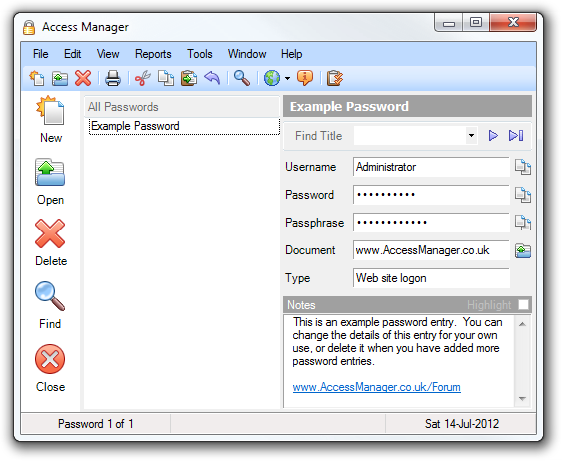Click the small Open file toolbar icon
This screenshot has width=562, height=461.
[60, 78]
